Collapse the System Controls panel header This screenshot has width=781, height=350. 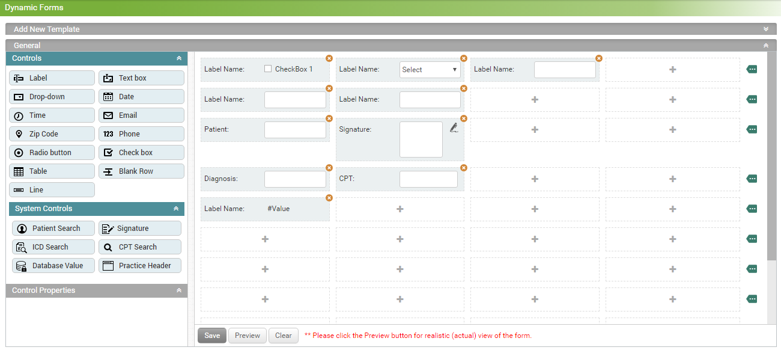coord(176,209)
